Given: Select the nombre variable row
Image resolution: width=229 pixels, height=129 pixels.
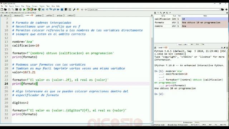Looking at the screenshot, I should [191, 26].
